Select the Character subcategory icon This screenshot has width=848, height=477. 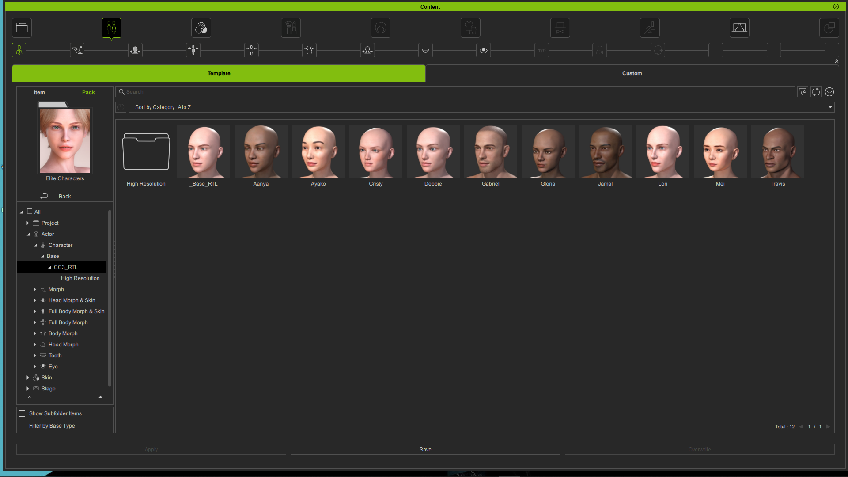coord(19,50)
